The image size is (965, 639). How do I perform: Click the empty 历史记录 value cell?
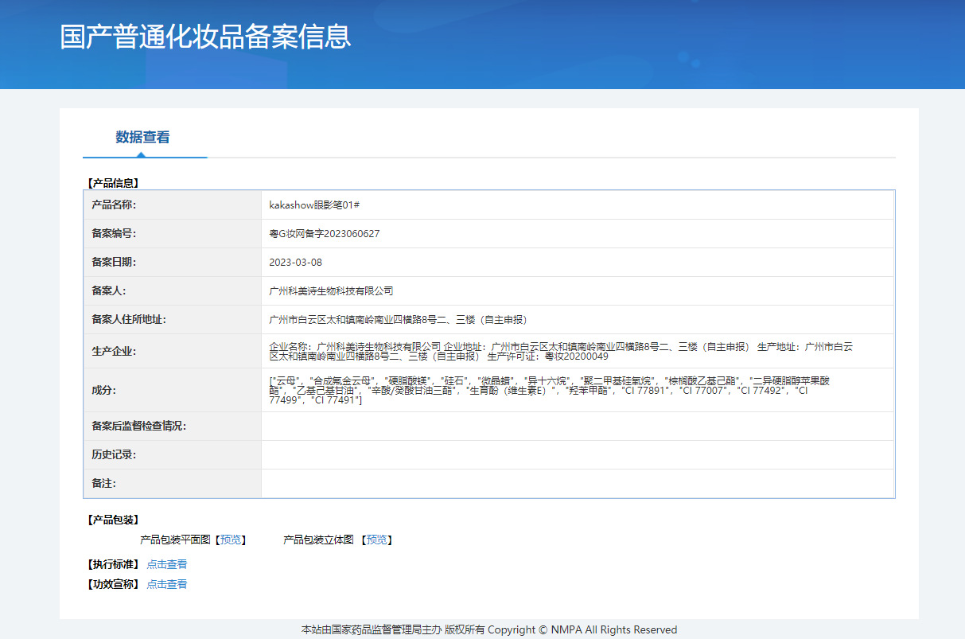click(577, 455)
